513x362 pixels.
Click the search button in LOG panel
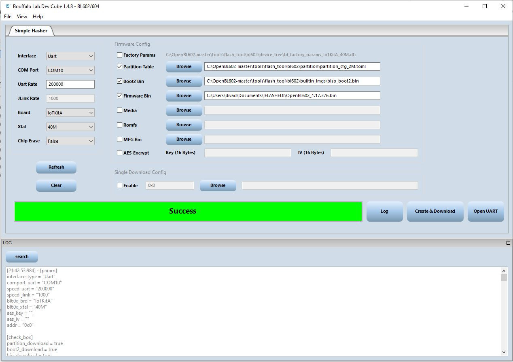tap(22, 256)
